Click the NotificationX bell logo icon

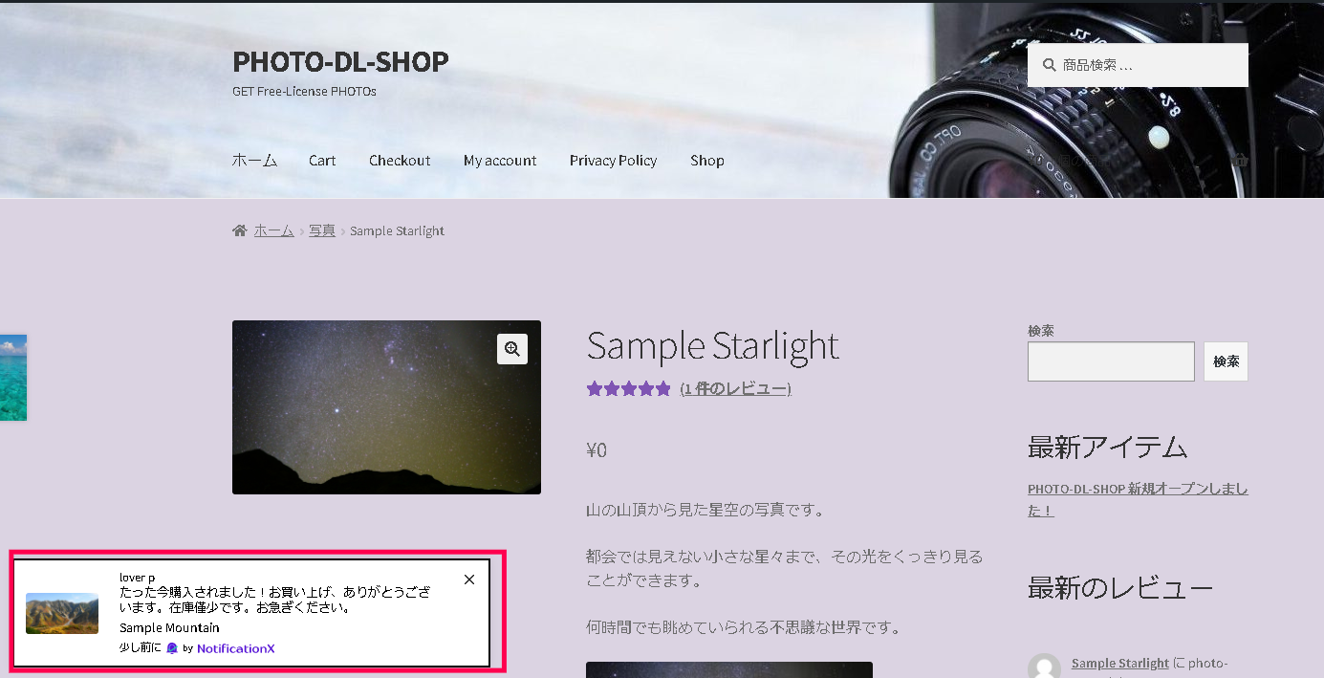(x=172, y=648)
